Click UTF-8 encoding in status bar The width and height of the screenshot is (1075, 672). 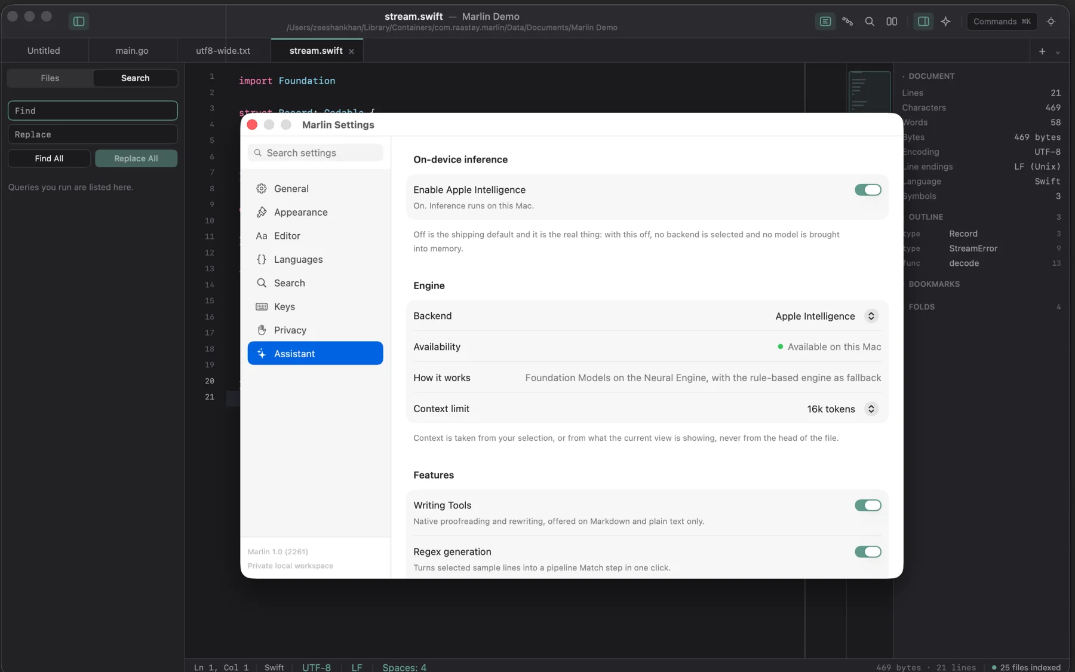point(317,667)
